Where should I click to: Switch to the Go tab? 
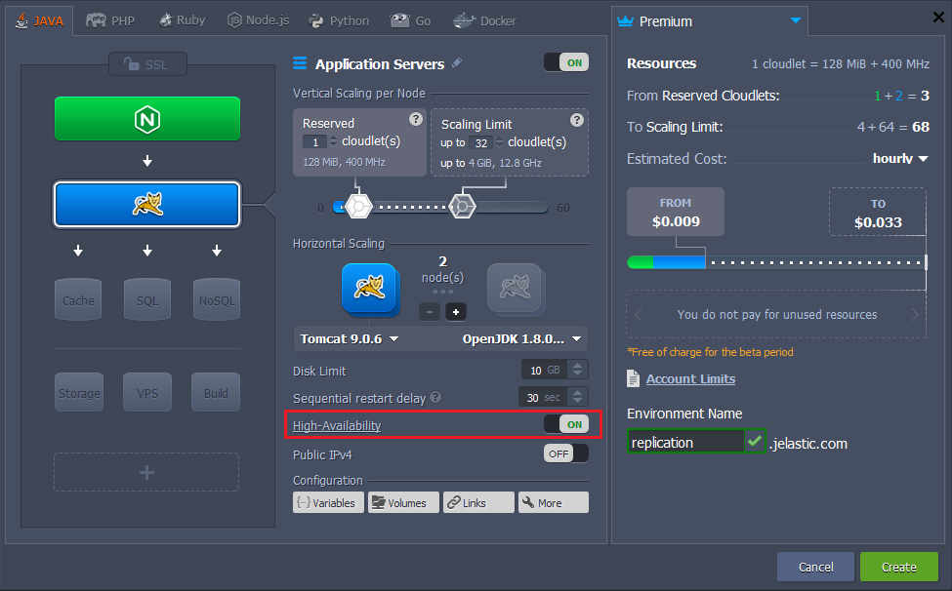pyautogui.click(x=410, y=20)
